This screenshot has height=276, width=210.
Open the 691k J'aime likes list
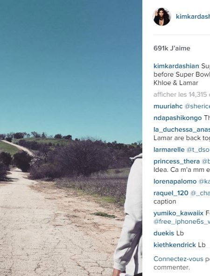click(172, 48)
